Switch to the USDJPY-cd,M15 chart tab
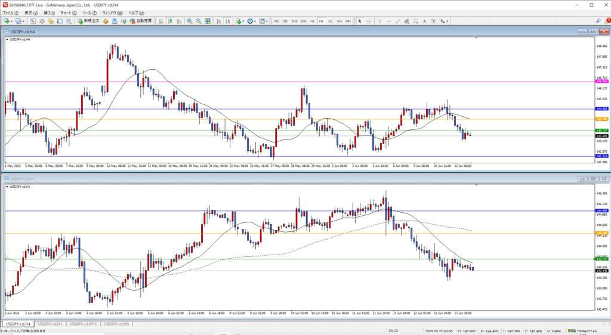 [x=84, y=324]
